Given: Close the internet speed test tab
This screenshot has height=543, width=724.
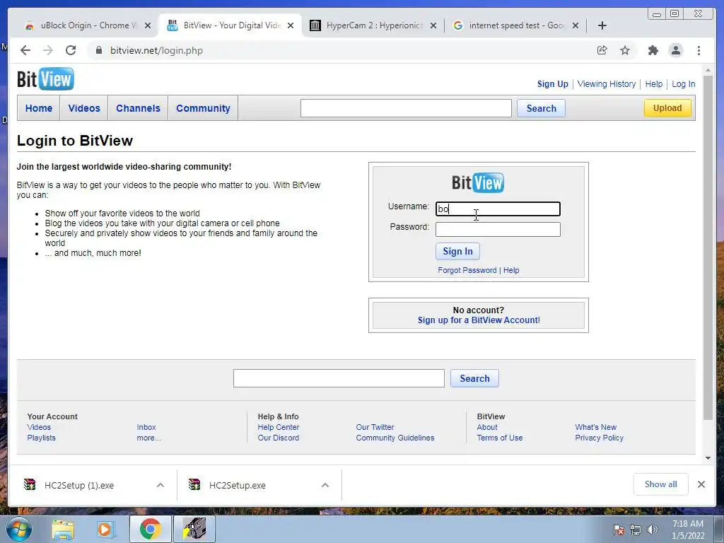Looking at the screenshot, I should [576, 25].
